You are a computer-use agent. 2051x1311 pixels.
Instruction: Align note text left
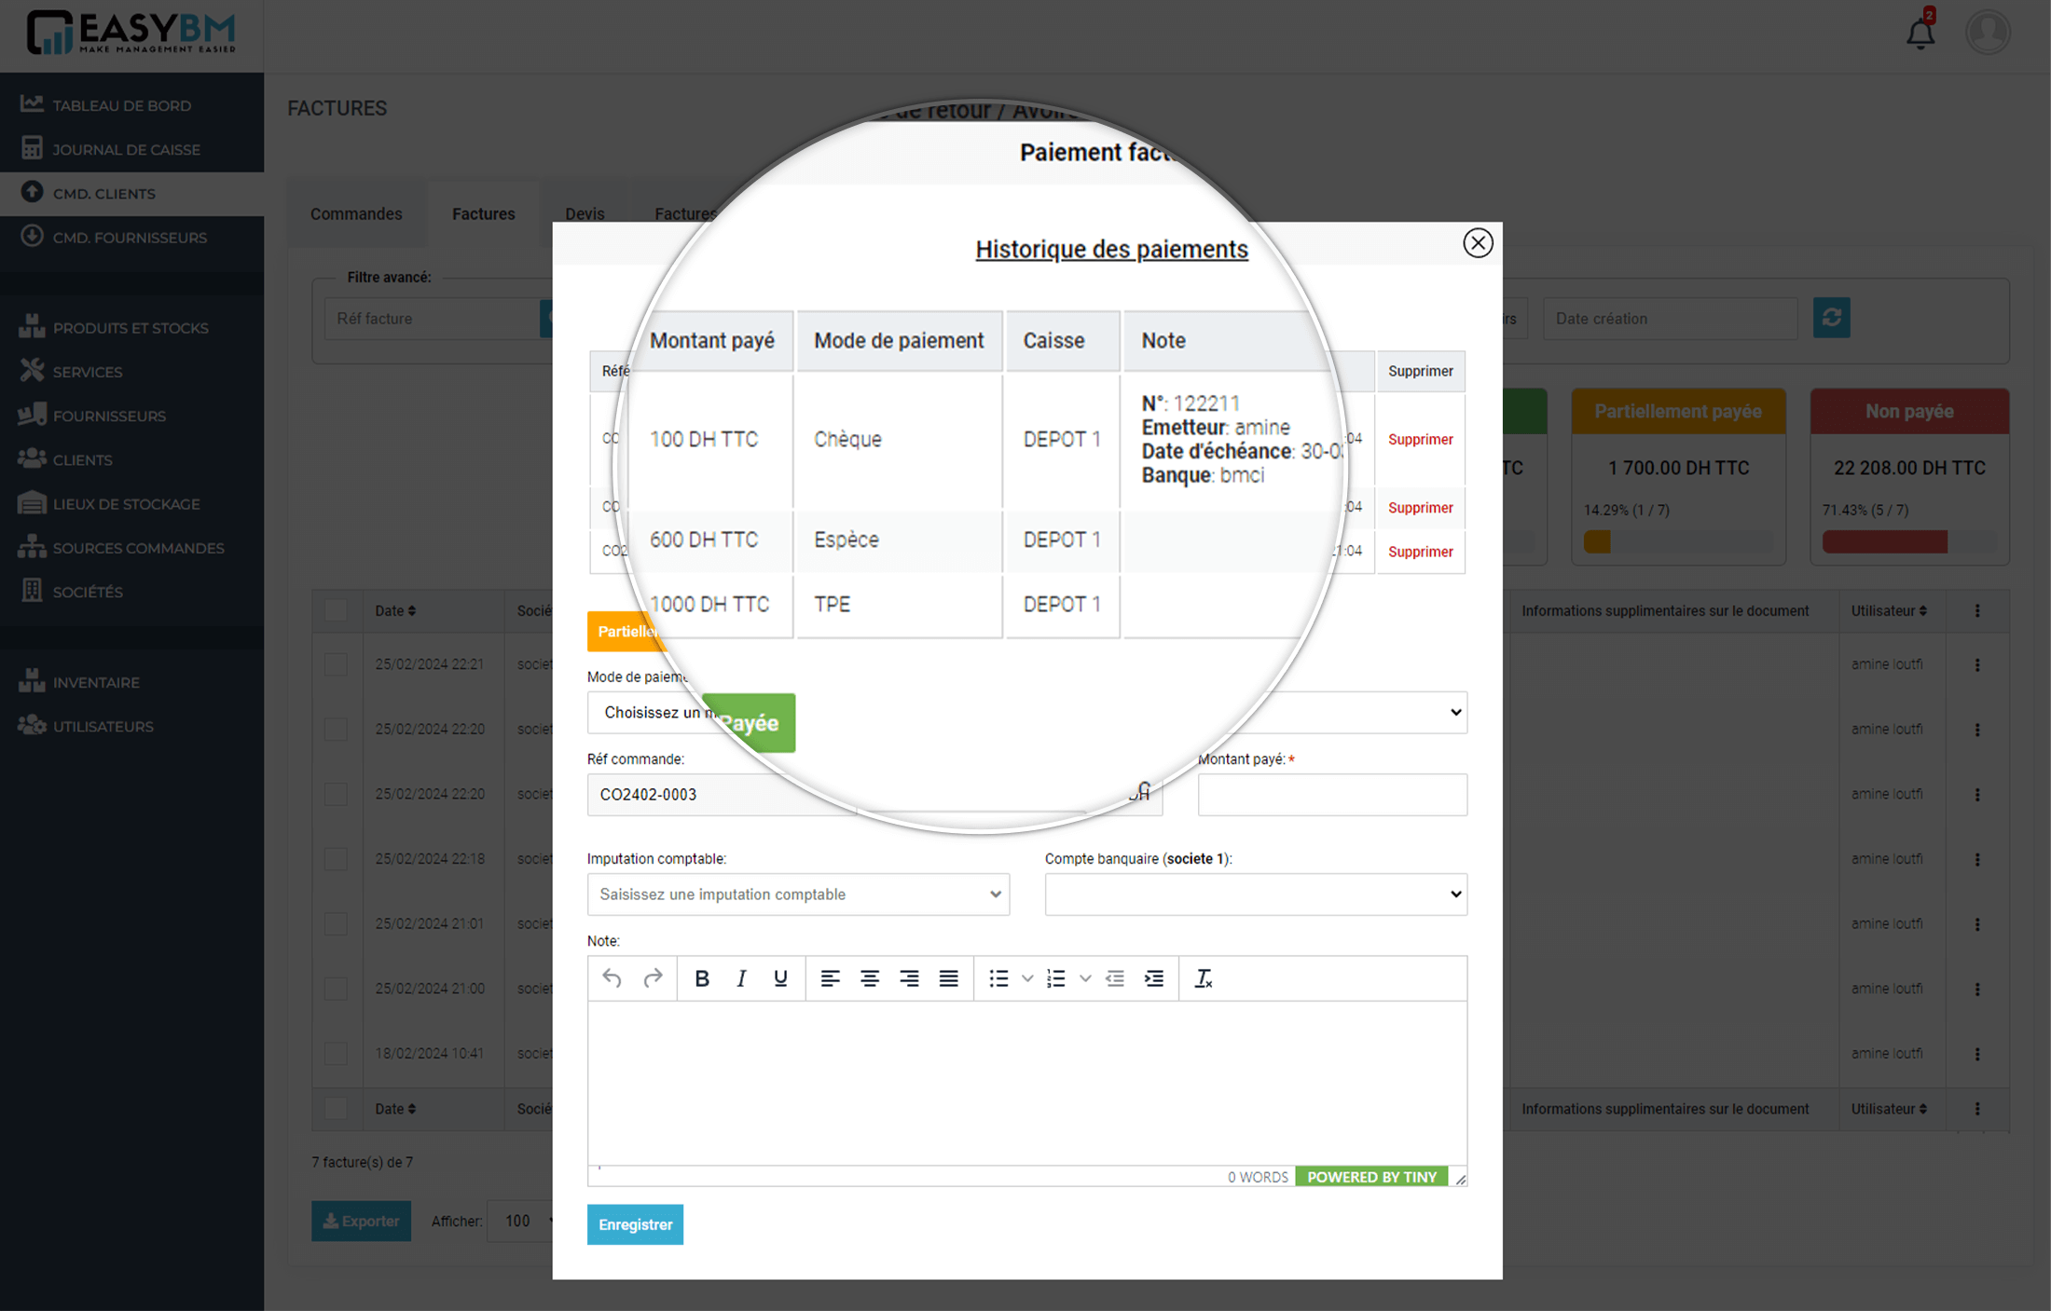[x=830, y=978]
